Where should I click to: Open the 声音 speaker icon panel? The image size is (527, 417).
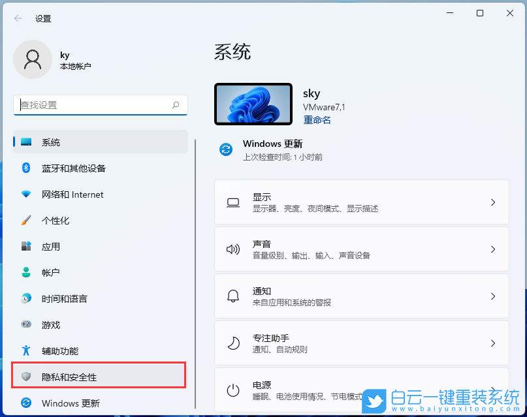(x=232, y=249)
